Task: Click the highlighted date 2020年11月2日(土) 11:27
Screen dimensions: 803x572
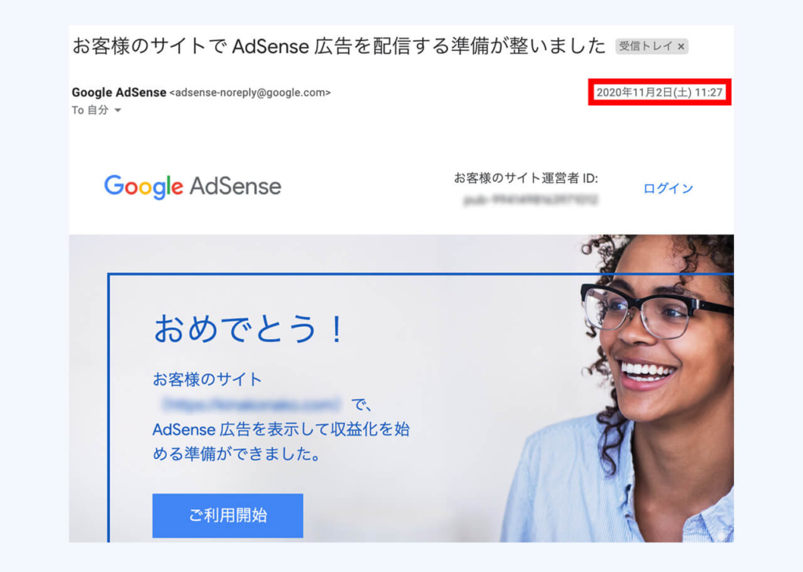Action: pyautogui.click(x=659, y=93)
